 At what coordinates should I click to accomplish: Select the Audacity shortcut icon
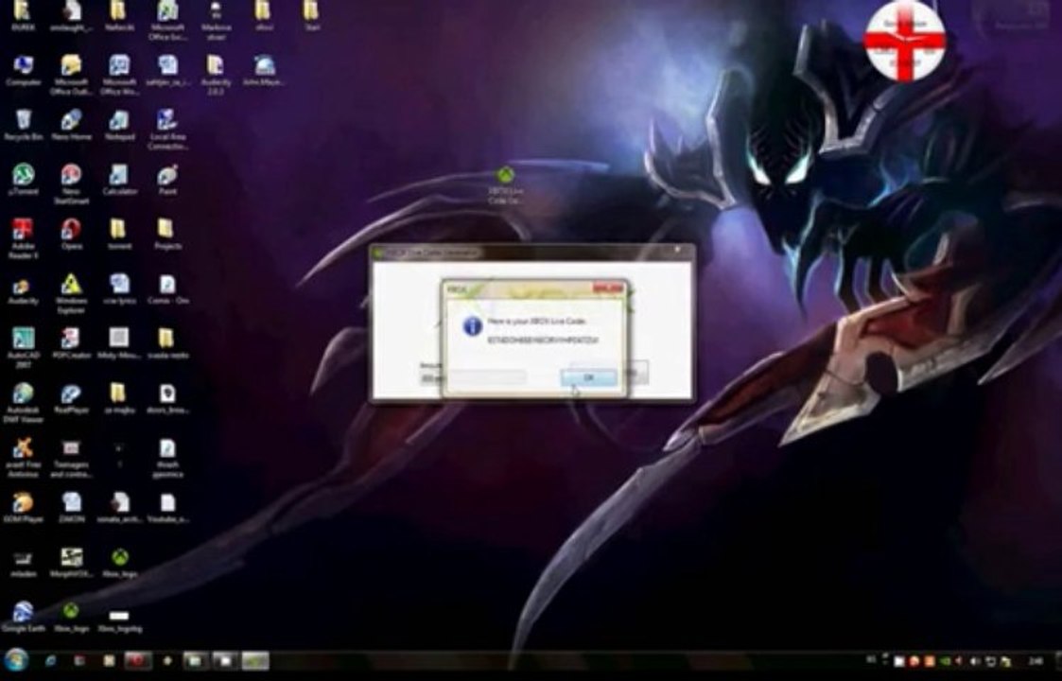click(23, 290)
